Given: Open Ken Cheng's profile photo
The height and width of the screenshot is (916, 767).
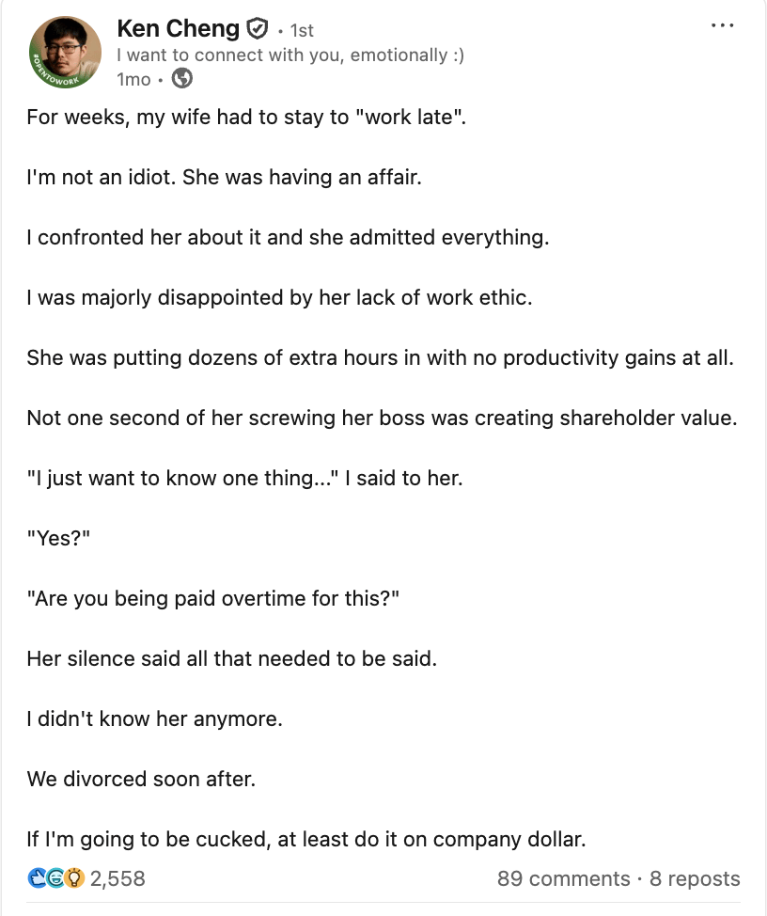Looking at the screenshot, I should coord(65,54).
